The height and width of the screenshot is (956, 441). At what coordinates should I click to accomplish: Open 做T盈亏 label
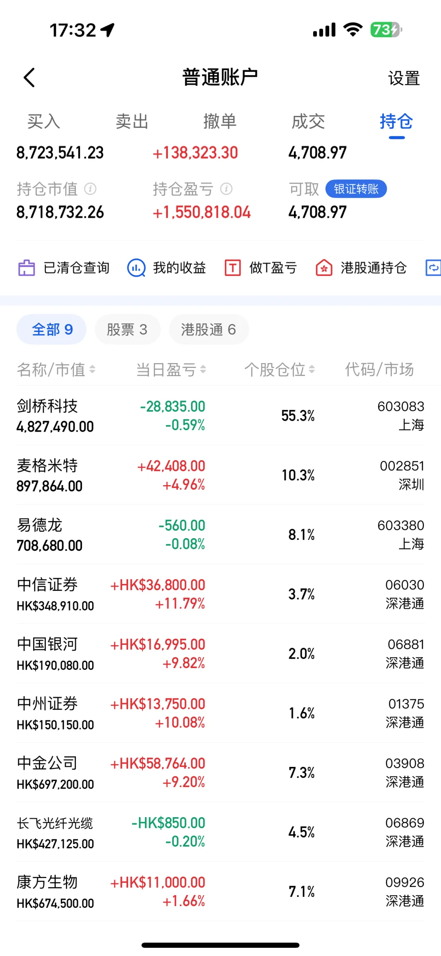pyautogui.click(x=273, y=268)
